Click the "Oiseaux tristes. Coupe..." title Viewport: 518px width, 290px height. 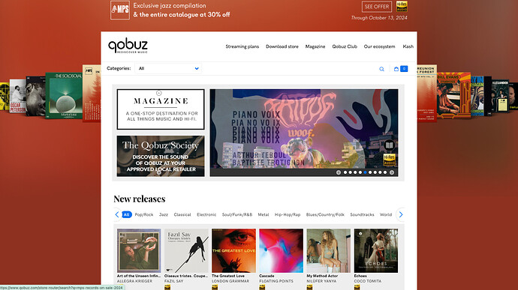(x=186, y=276)
